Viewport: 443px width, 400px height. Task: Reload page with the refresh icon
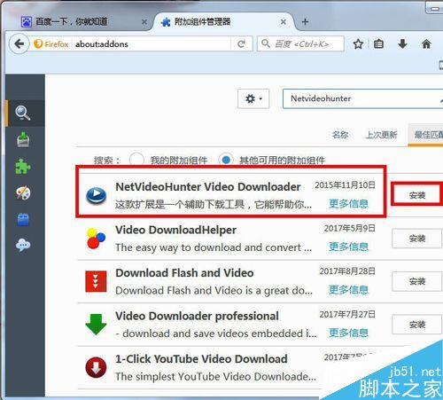[x=241, y=44]
